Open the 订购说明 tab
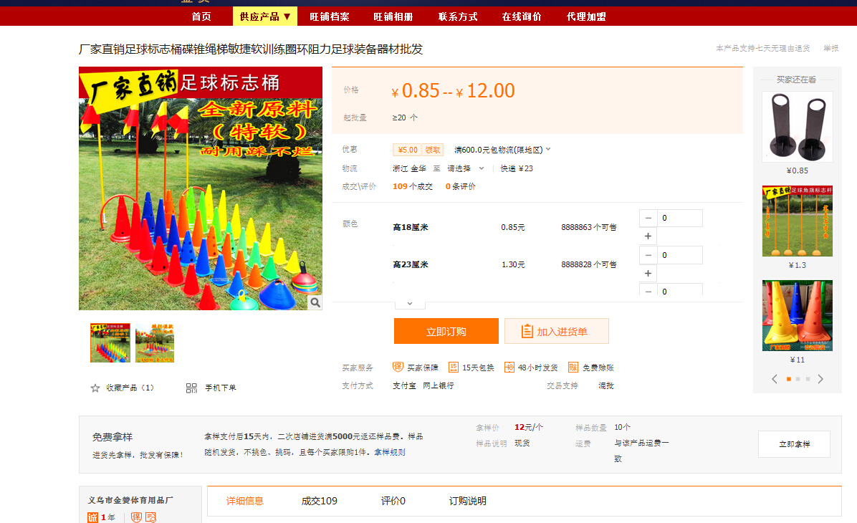This screenshot has width=857, height=523. point(467,501)
